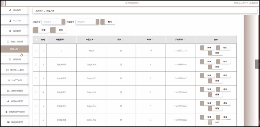This screenshot has height=127, width=260.
Task: Select the checkbox for row 3
Action: (x=36, y=78)
